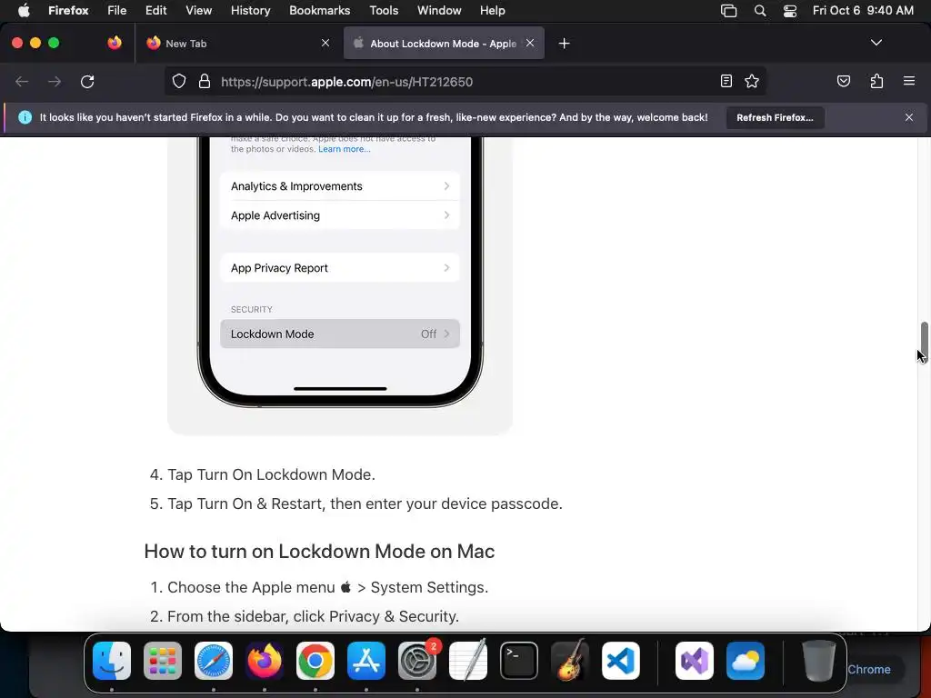Open the tracking protection shield icon
The width and height of the screenshot is (931, 698).
point(179,81)
